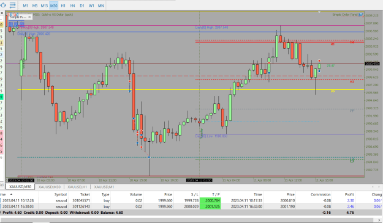
Task: Open the first XAUUSD,M30 chart tab
Action: coord(20,187)
